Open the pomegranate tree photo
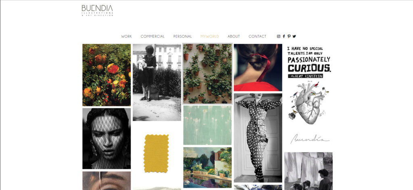 click(106, 75)
